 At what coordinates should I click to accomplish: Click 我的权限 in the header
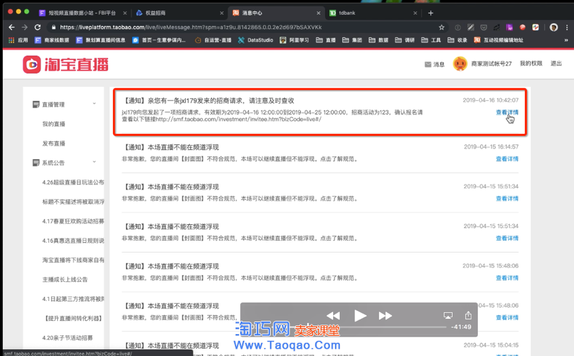[531, 64]
